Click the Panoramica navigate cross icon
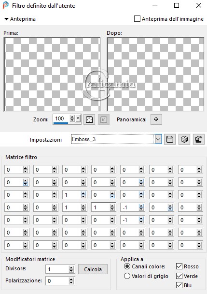This screenshot has width=207, height=294. point(156,119)
